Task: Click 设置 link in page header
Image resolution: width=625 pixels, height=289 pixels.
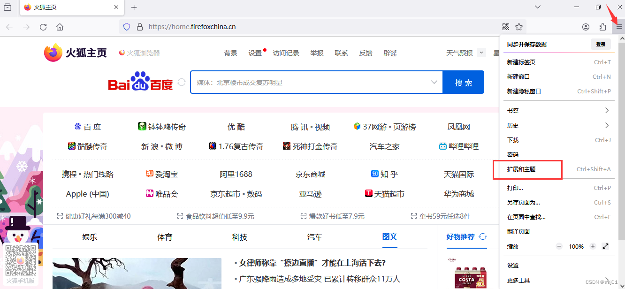Action: 255,53
